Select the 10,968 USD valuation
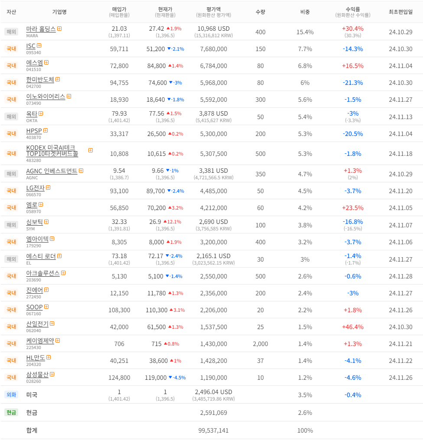 tap(214, 29)
